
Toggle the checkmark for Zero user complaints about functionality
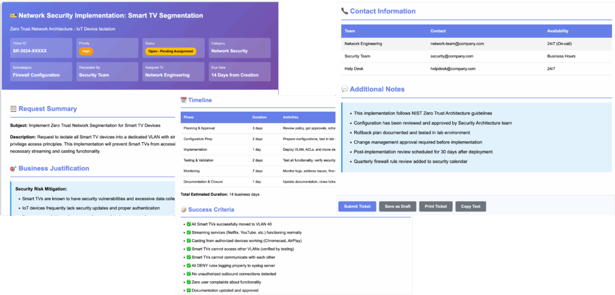click(x=189, y=282)
